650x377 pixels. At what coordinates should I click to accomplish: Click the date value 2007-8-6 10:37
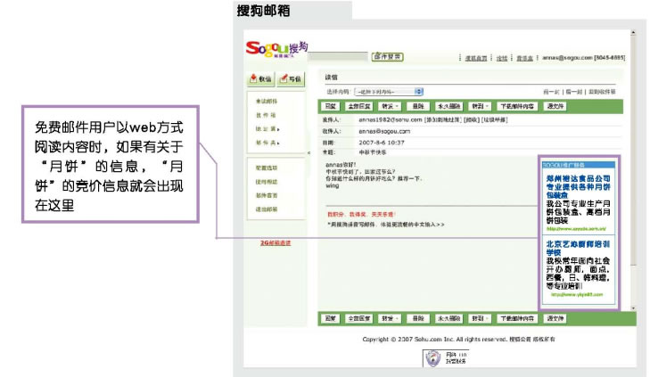382,143
